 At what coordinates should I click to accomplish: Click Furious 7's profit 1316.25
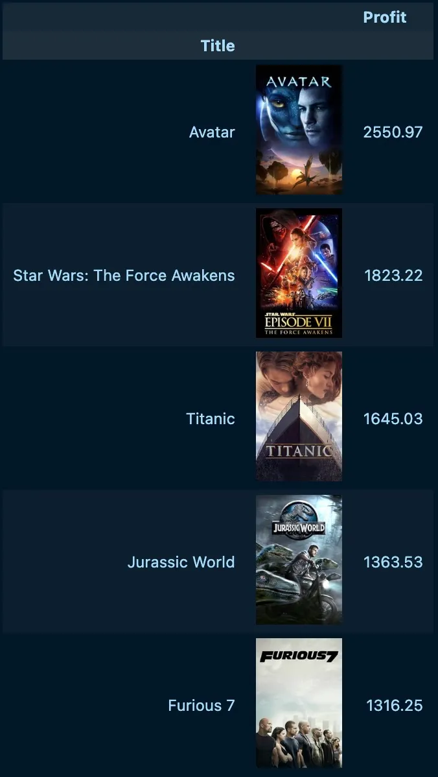(x=394, y=706)
